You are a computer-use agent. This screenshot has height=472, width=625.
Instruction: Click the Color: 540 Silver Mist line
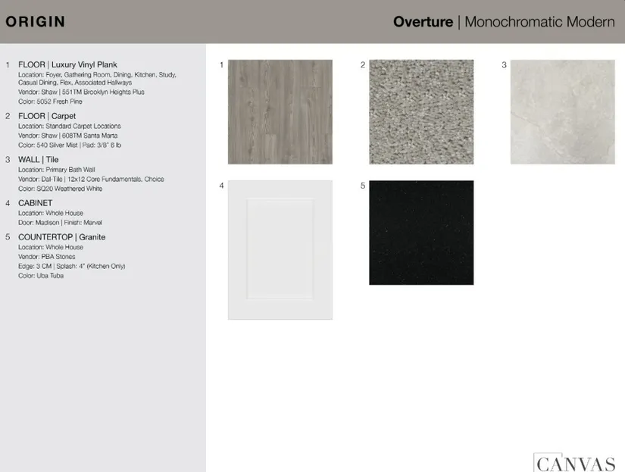pyautogui.click(x=70, y=145)
